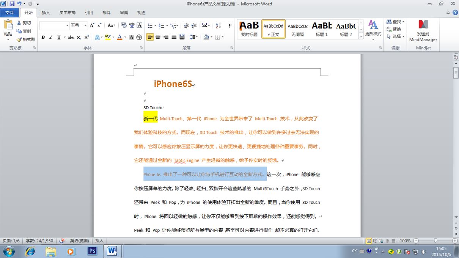The image size is (459, 258).
Task: Open the File (文件) tab
Action: point(9,13)
